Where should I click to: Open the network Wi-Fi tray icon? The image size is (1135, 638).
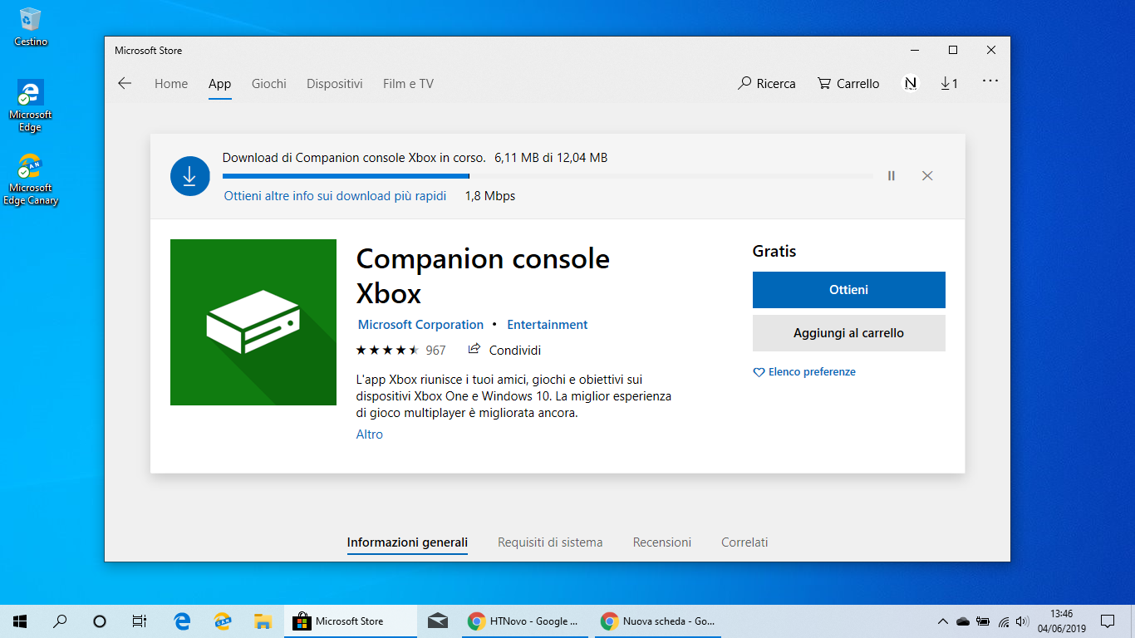click(1003, 621)
